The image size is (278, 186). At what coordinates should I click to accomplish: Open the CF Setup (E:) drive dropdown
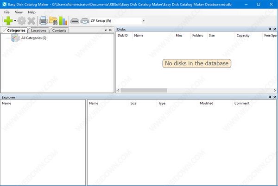click(x=144, y=21)
